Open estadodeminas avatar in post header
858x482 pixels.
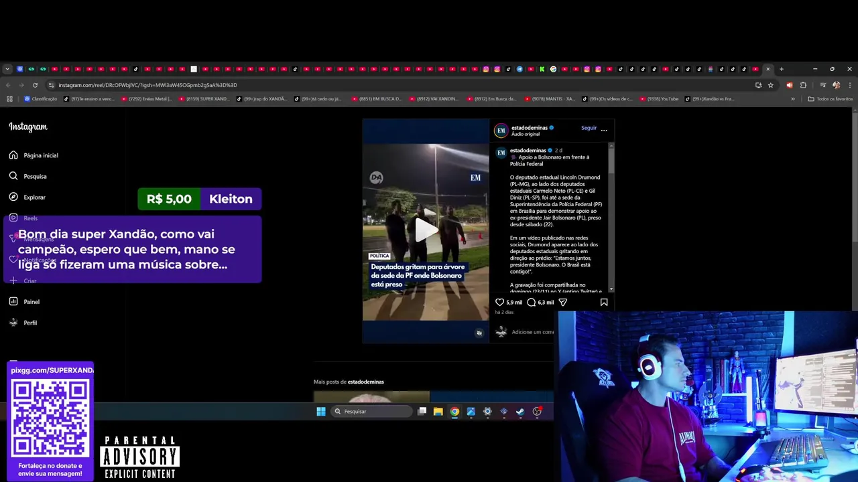pyautogui.click(x=501, y=131)
